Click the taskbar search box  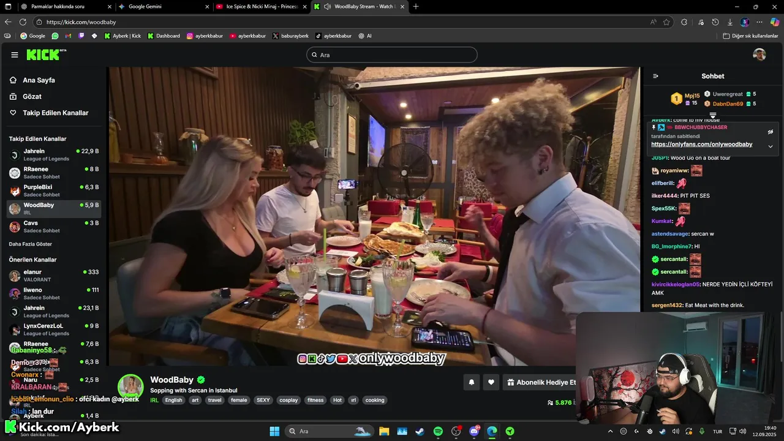pyautogui.click(x=330, y=431)
